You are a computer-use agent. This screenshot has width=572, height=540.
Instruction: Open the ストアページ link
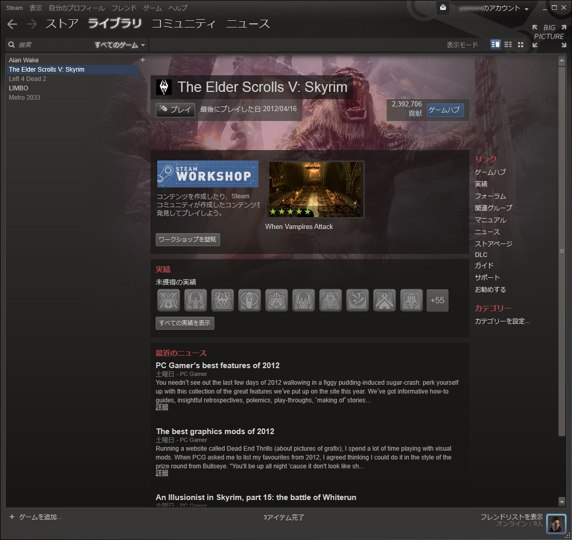coord(494,244)
